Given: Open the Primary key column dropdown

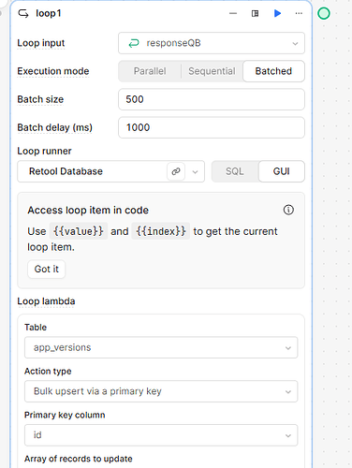Looking at the screenshot, I should pyautogui.click(x=161, y=435).
